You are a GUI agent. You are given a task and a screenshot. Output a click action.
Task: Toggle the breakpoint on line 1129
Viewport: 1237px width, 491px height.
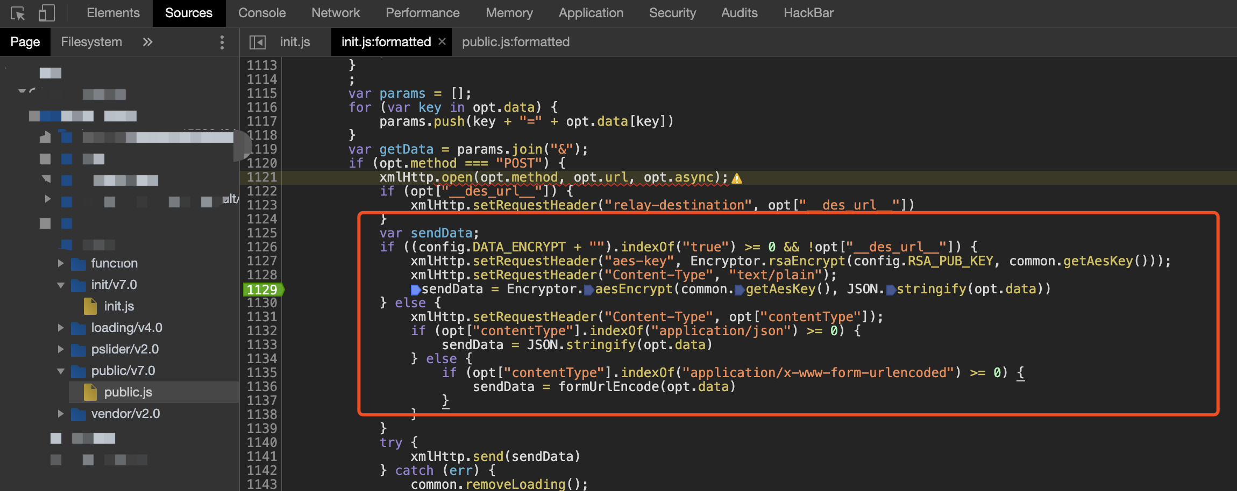(x=262, y=290)
